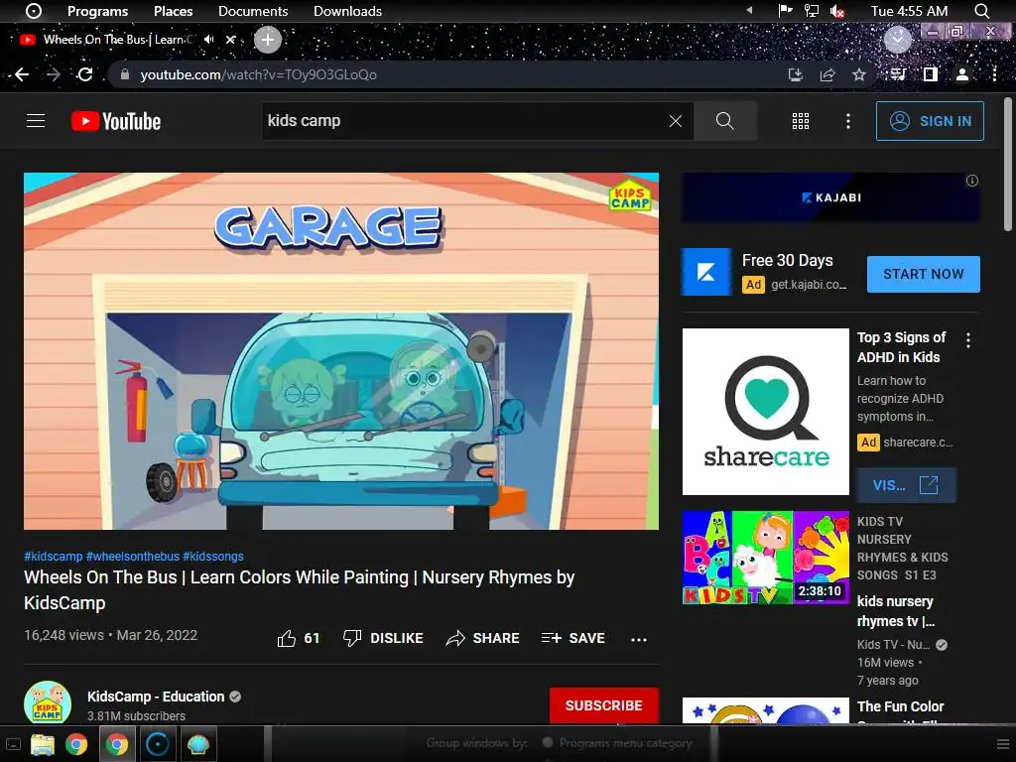This screenshot has width=1016, height=762.
Task: Open the Kids TV nursery rhymes thumbnail
Action: [765, 558]
